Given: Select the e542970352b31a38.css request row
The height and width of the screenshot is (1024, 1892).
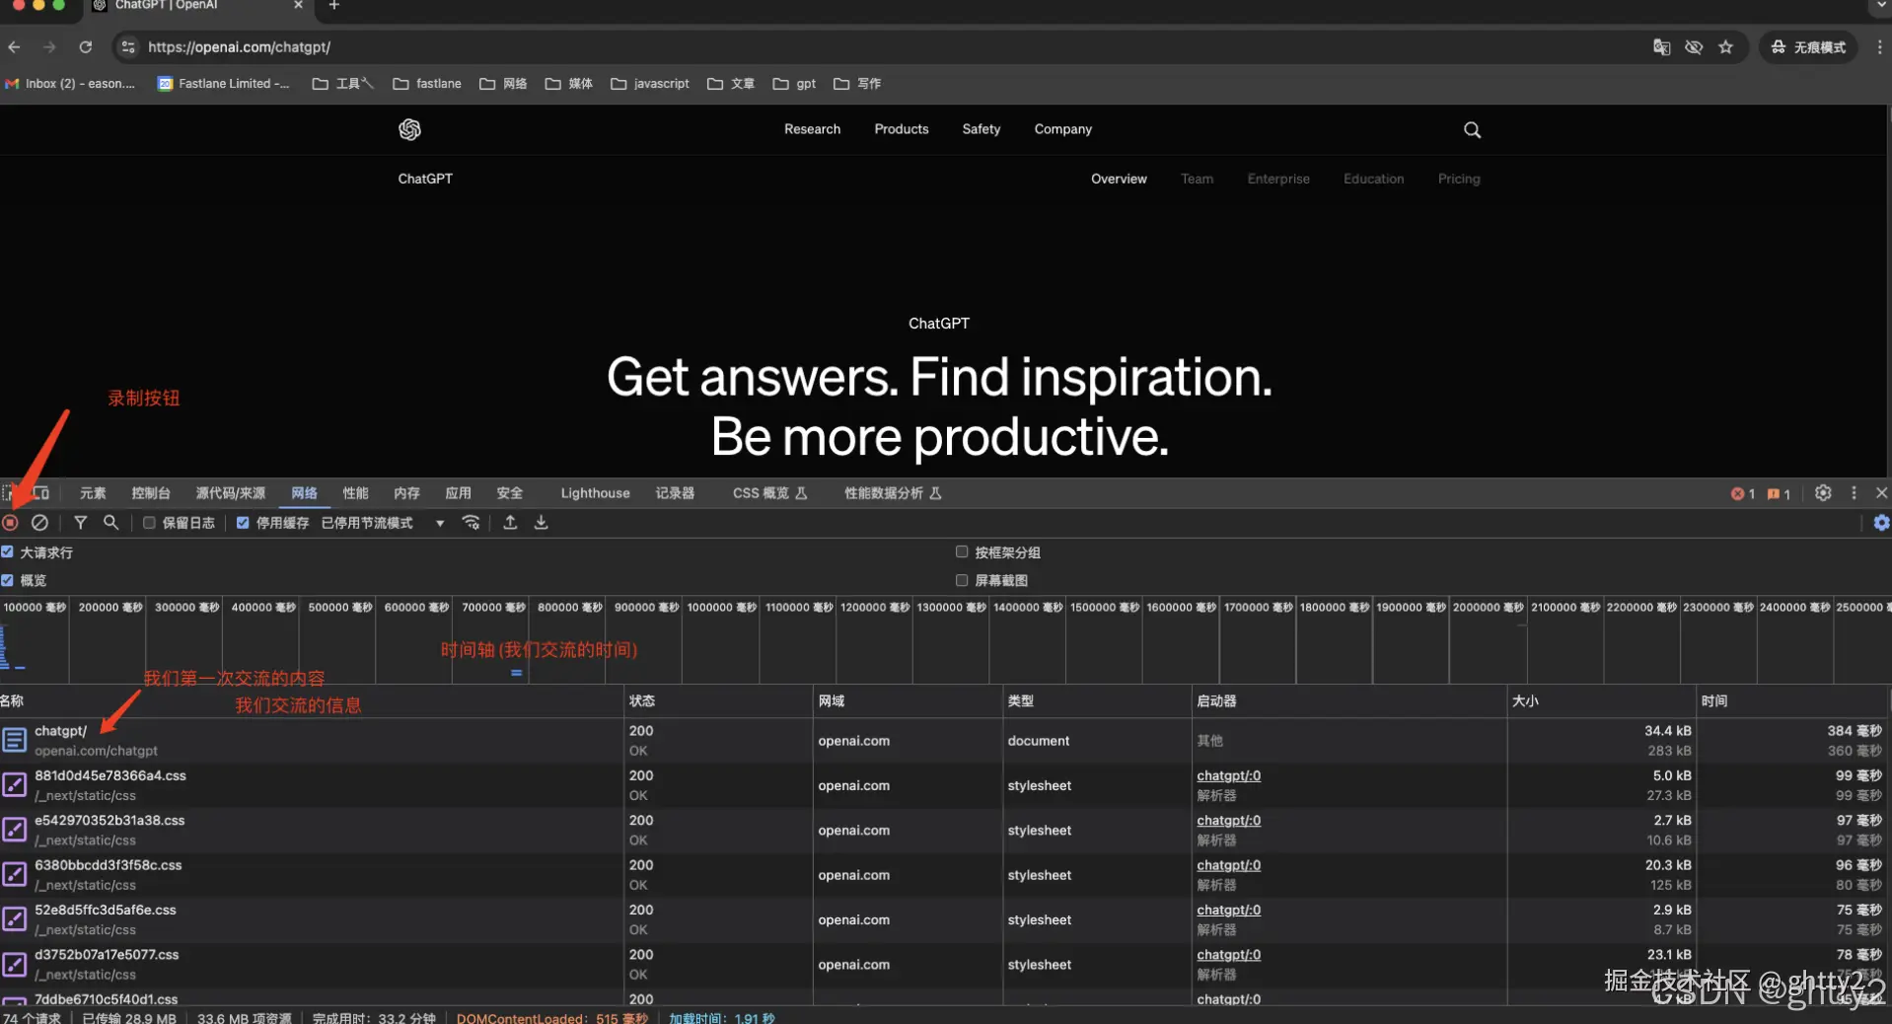Looking at the screenshot, I should tap(945, 830).
